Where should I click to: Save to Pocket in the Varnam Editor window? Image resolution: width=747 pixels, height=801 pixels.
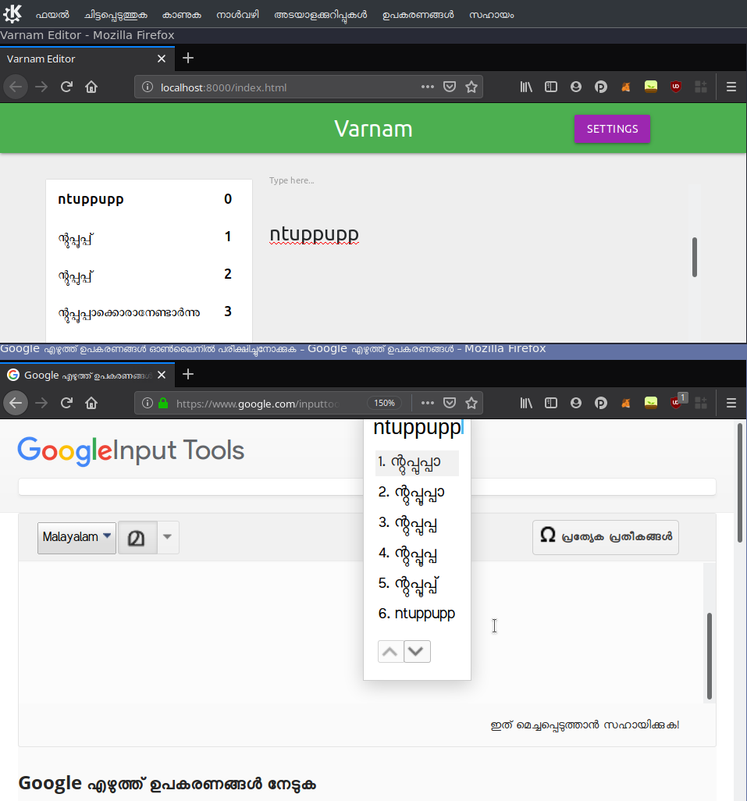tap(450, 87)
